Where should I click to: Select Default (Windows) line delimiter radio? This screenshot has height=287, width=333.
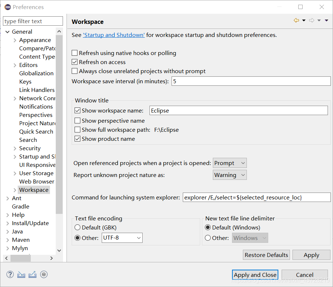pos(208,227)
